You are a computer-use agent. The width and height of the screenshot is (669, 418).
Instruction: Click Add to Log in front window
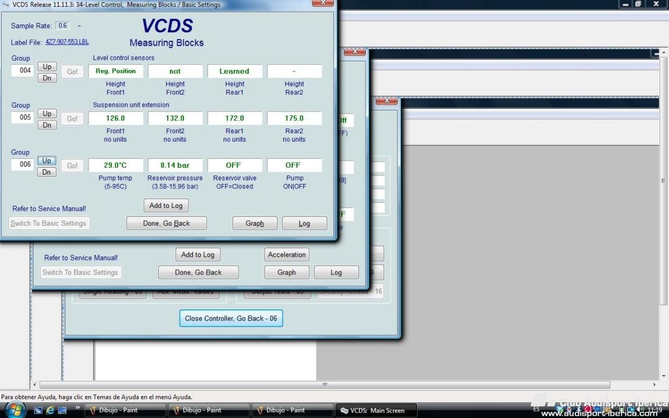(x=166, y=206)
